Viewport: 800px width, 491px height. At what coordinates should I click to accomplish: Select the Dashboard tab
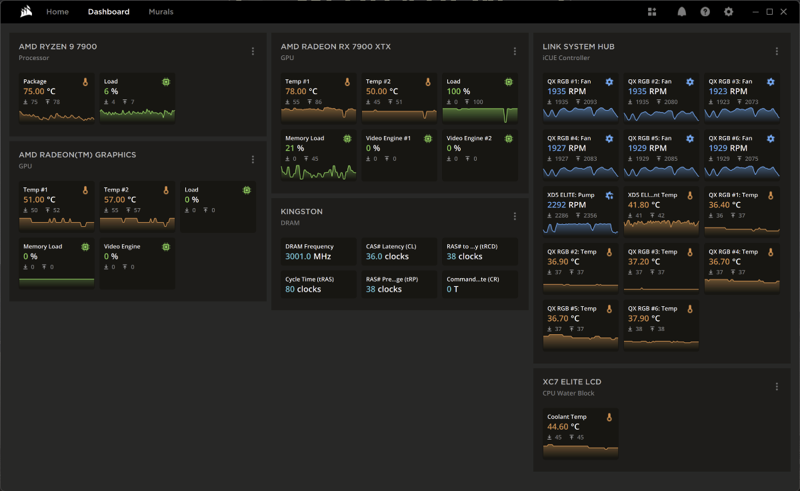(109, 12)
